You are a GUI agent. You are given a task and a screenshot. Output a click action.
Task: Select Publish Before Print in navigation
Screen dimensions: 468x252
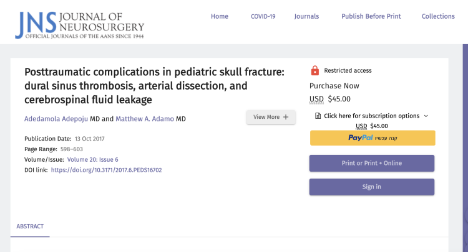(x=371, y=16)
